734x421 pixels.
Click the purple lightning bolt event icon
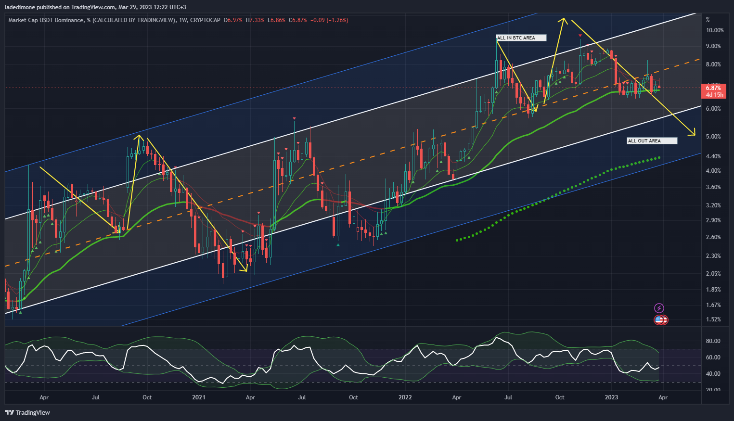[659, 308]
